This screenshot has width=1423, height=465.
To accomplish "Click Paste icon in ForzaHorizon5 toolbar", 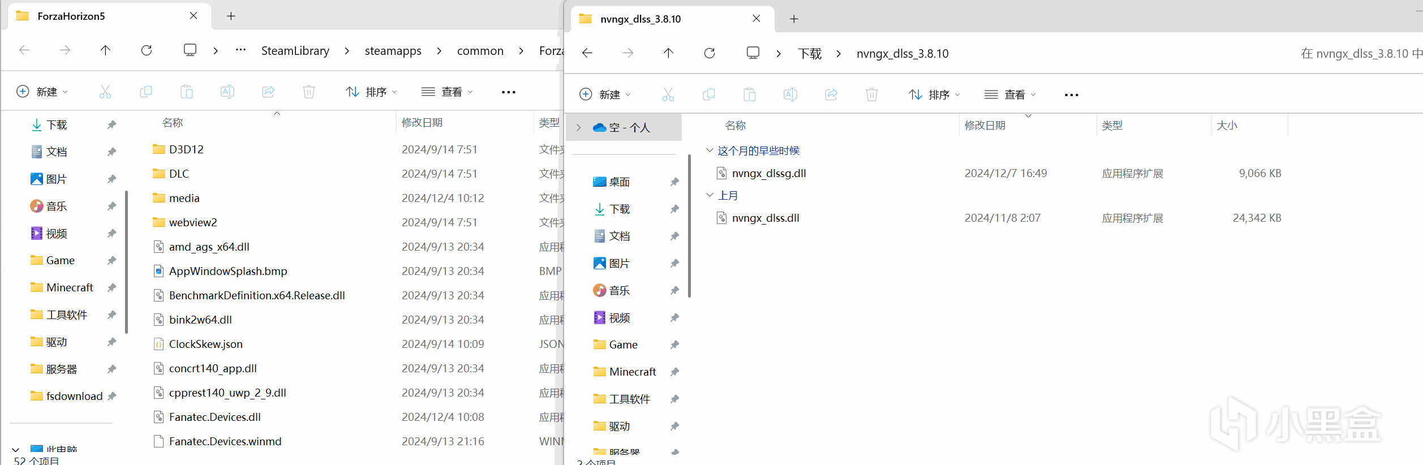I will pyautogui.click(x=187, y=92).
